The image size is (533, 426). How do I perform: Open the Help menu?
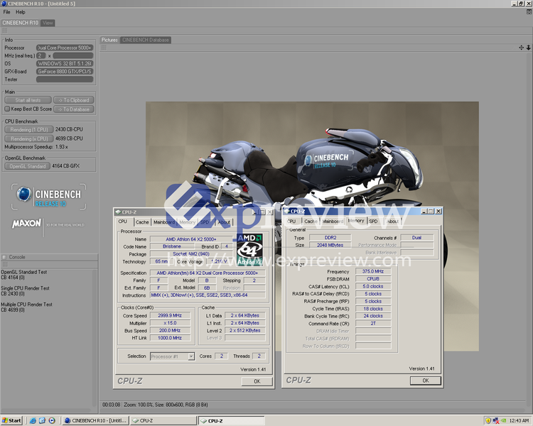[21, 12]
